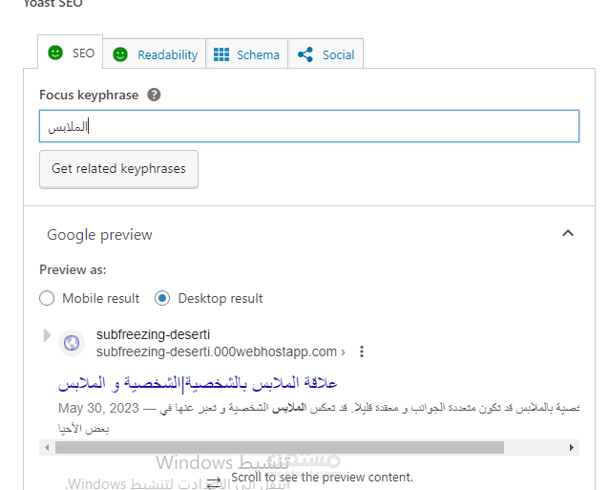The image size is (609, 490).
Task: Open the three-dot menu beside preview URL
Action: pyautogui.click(x=362, y=352)
